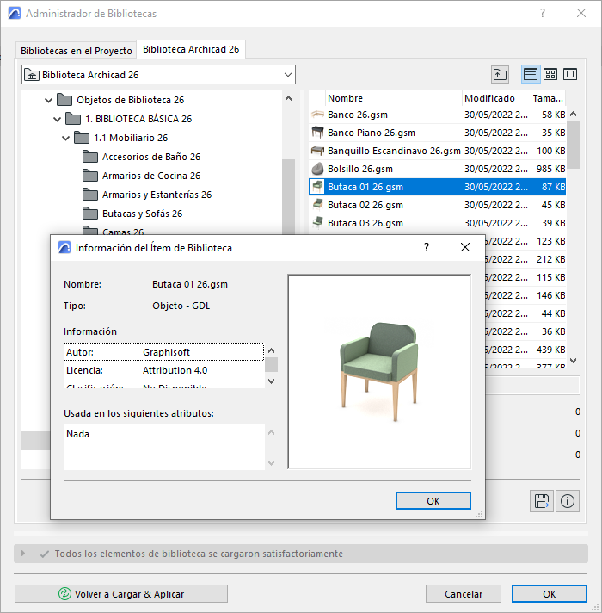Screen dimensions: 602x613
Task: Click the Información list scroll-up arrow
Action: click(x=271, y=350)
